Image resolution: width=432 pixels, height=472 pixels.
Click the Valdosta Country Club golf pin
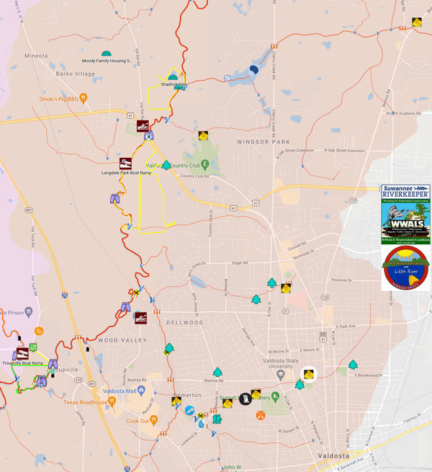(205, 164)
